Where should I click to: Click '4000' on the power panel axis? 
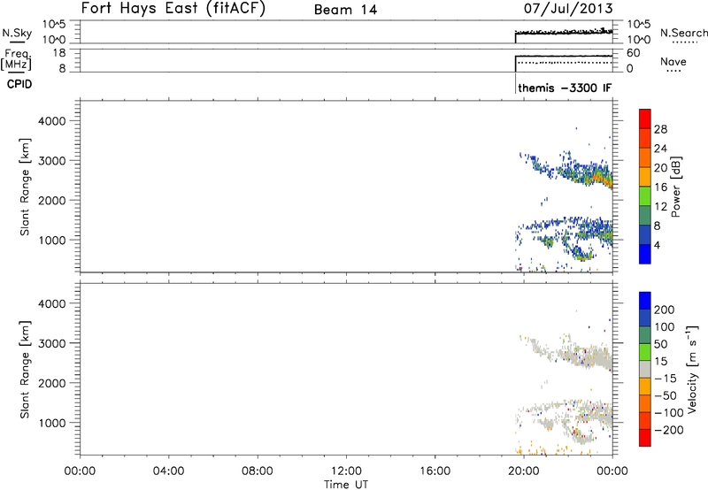tap(51, 121)
